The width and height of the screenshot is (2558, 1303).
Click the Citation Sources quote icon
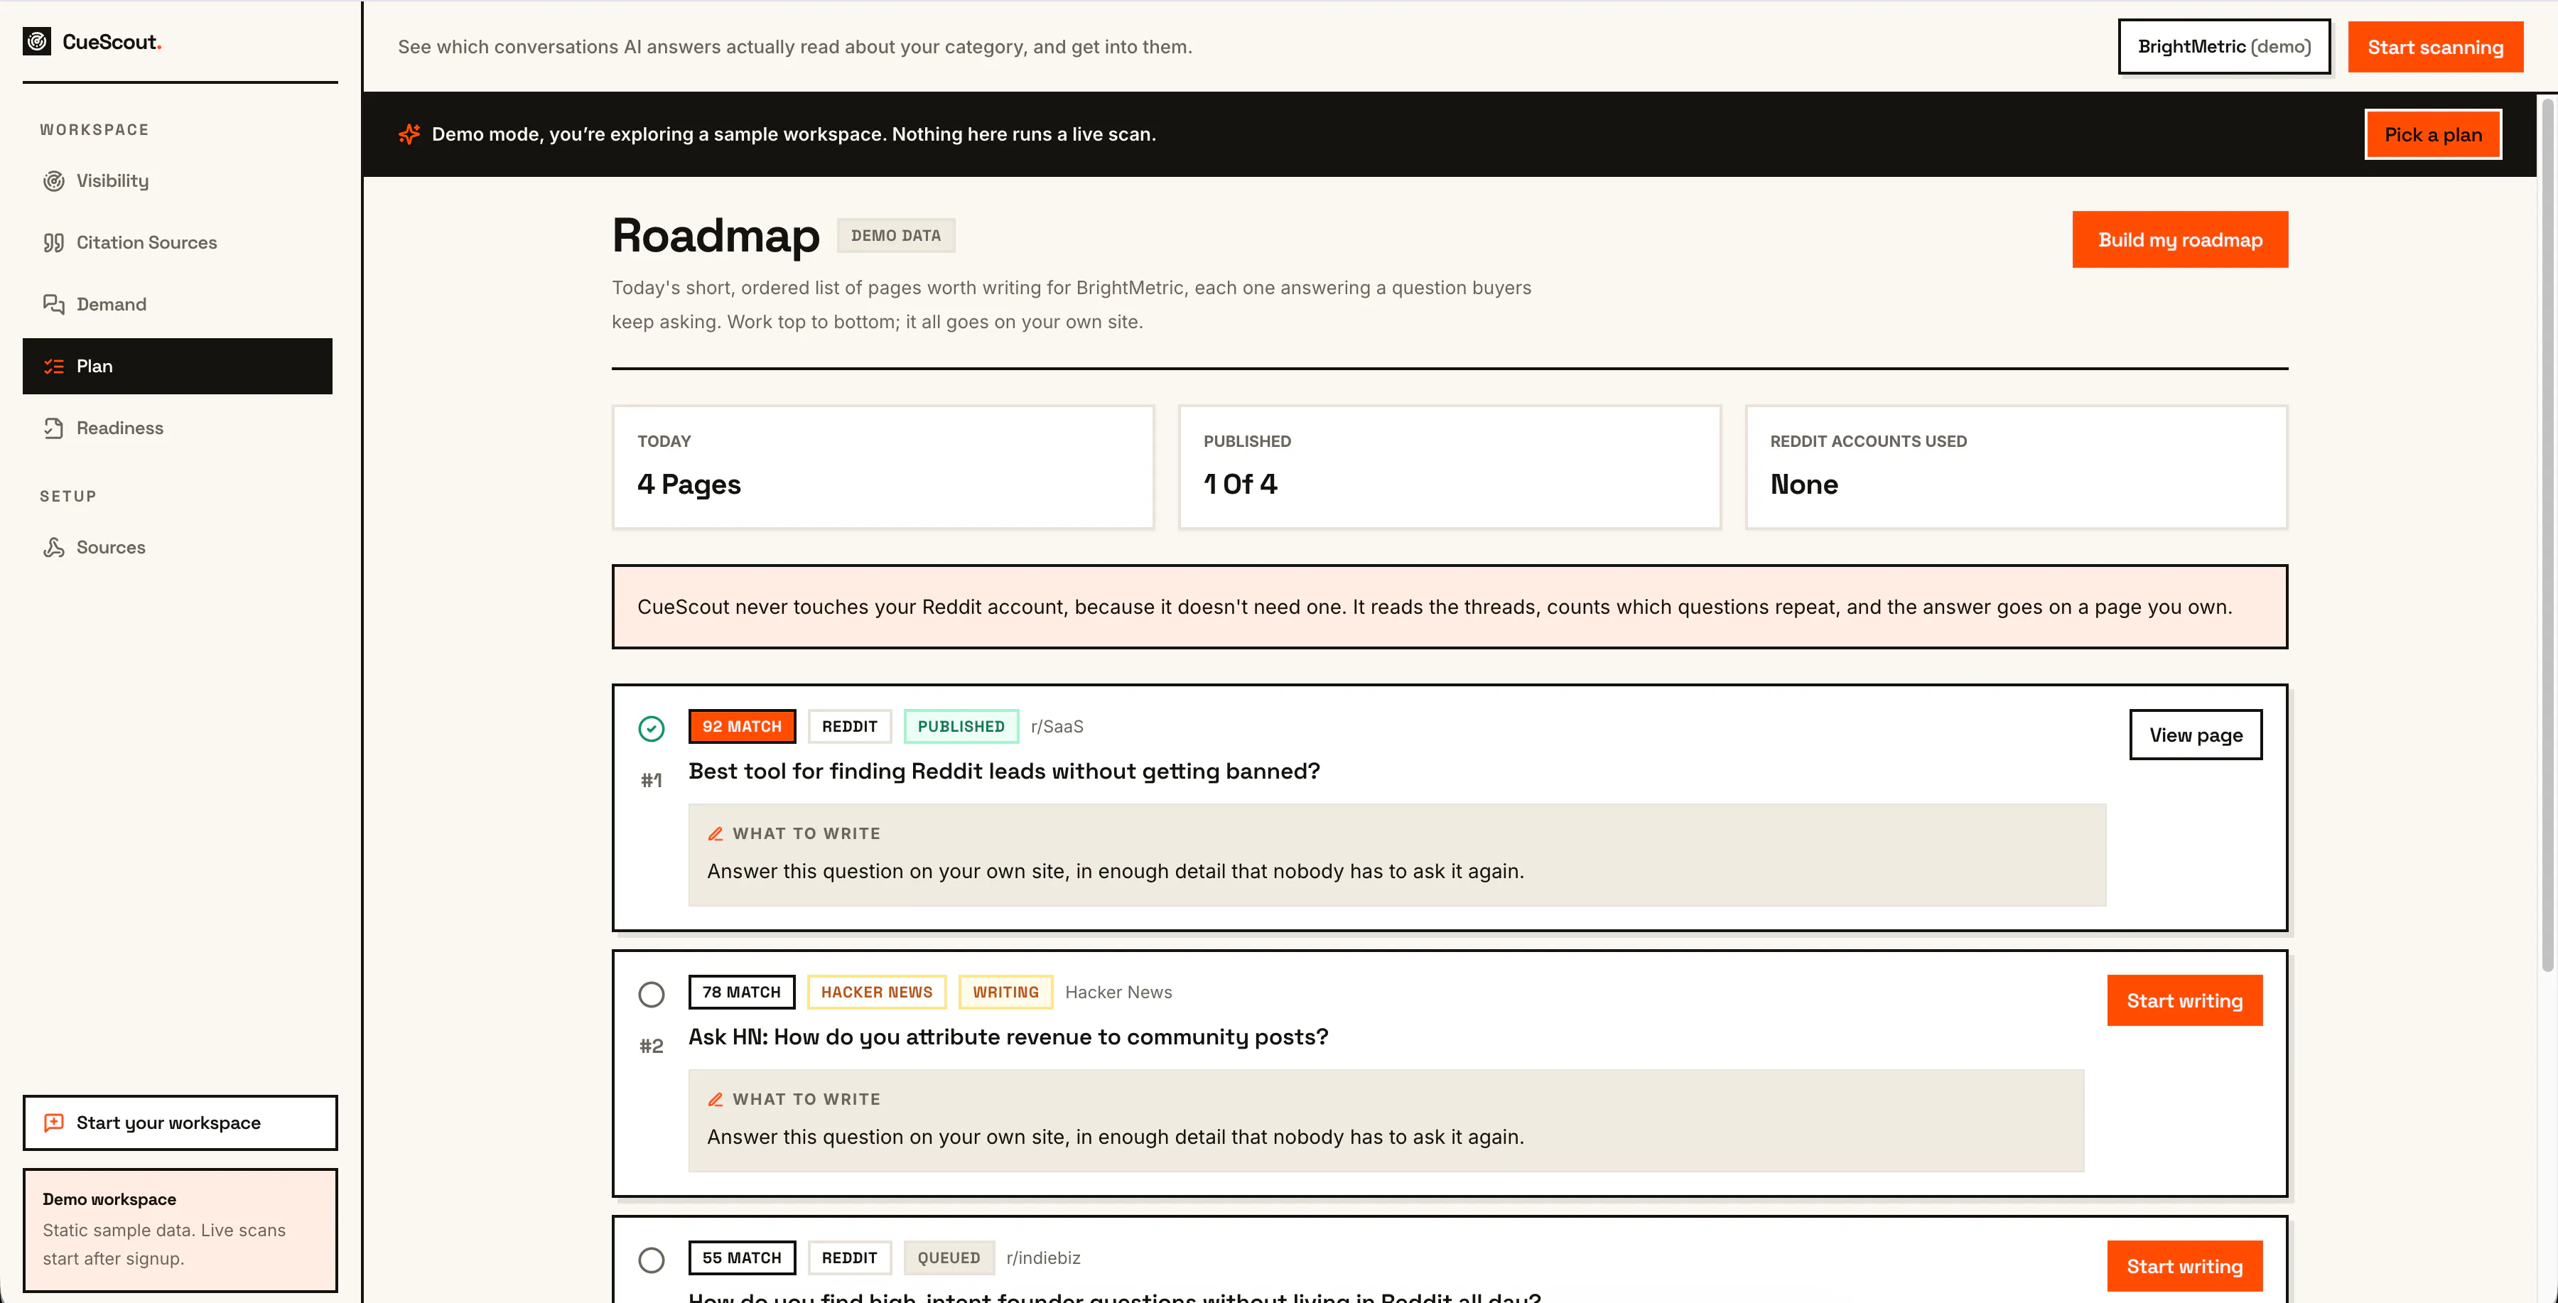[x=53, y=242]
